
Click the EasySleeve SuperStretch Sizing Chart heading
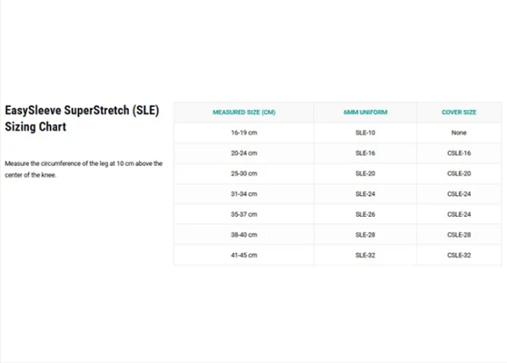(x=82, y=118)
